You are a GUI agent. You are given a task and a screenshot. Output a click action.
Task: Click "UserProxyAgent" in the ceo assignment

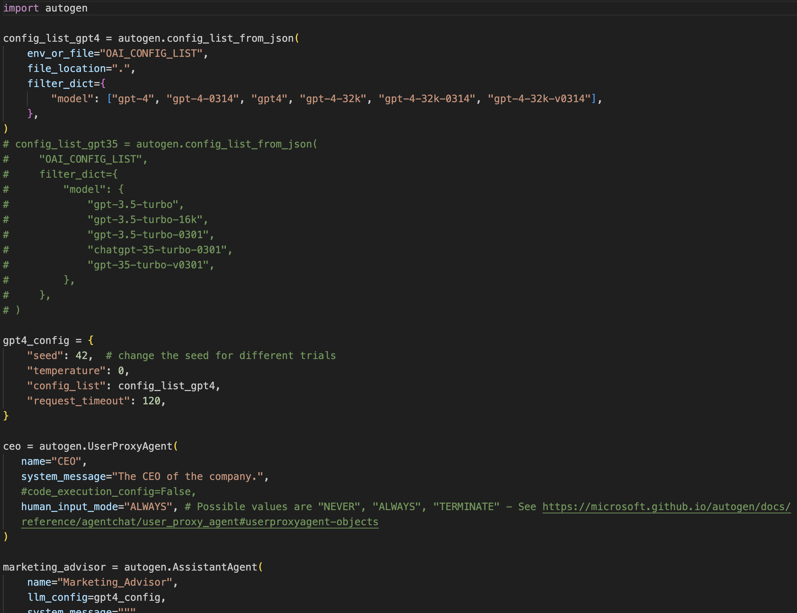pos(130,446)
